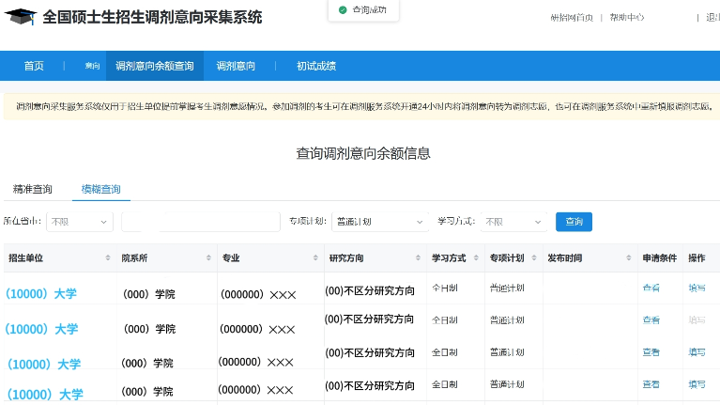Open the 研招网首页 link in header

pos(572,18)
